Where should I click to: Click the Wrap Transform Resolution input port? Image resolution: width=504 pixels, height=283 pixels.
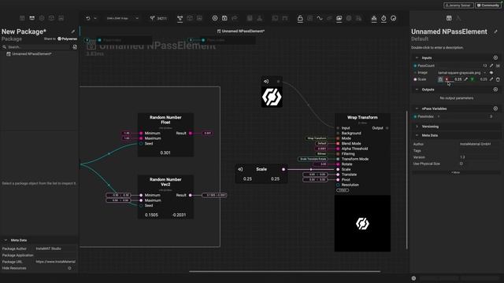(338, 185)
